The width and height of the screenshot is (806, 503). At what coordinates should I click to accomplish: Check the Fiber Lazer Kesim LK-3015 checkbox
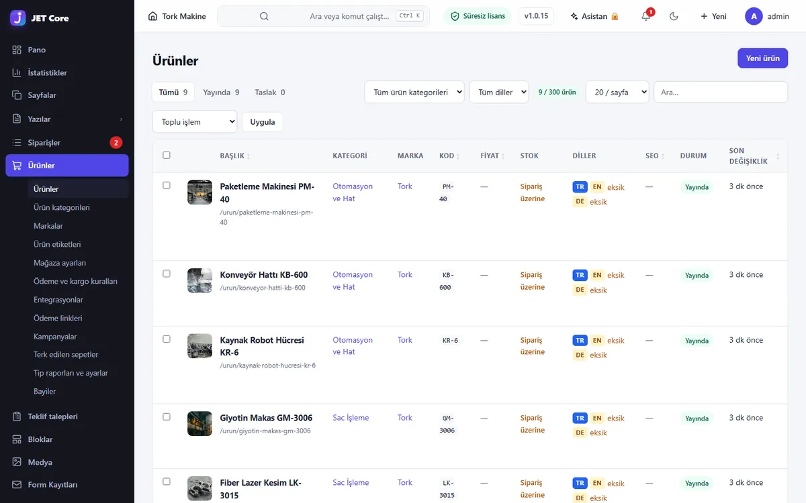(x=167, y=482)
